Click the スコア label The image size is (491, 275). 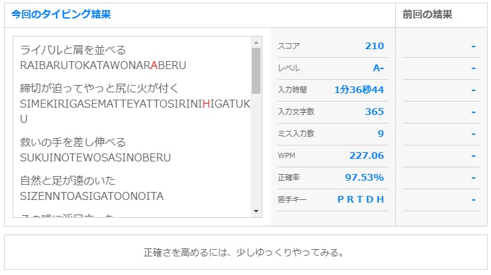[288, 46]
